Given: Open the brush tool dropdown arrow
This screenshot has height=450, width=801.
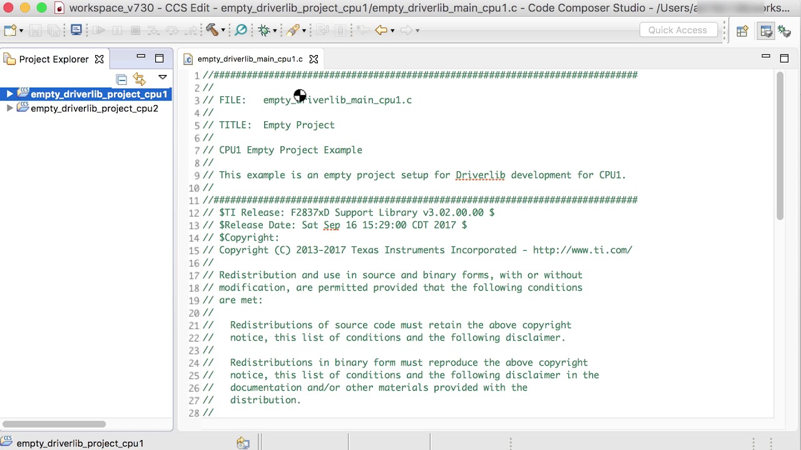Looking at the screenshot, I should tap(304, 31).
